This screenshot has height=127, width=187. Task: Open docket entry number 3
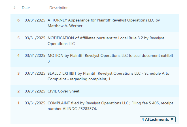[x=18, y=73]
